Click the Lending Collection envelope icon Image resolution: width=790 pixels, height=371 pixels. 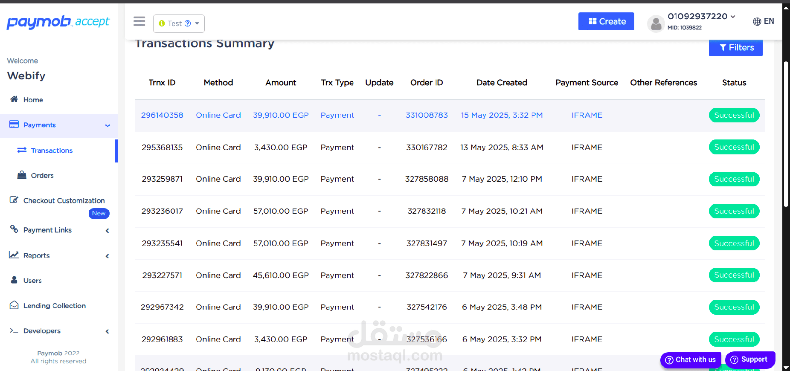14,305
